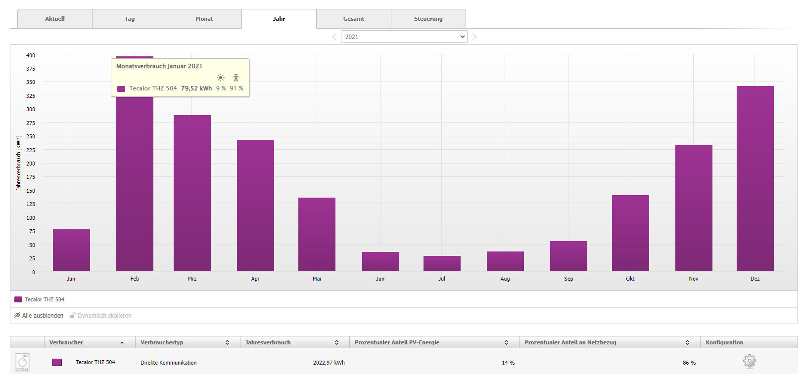Go to previous year with left arrow

tap(334, 37)
